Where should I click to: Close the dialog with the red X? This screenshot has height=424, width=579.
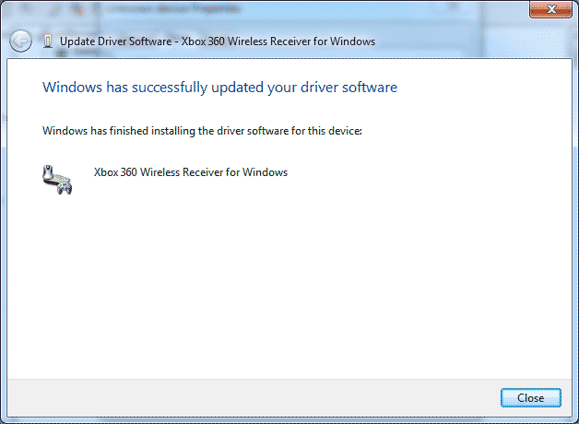tap(550, 9)
